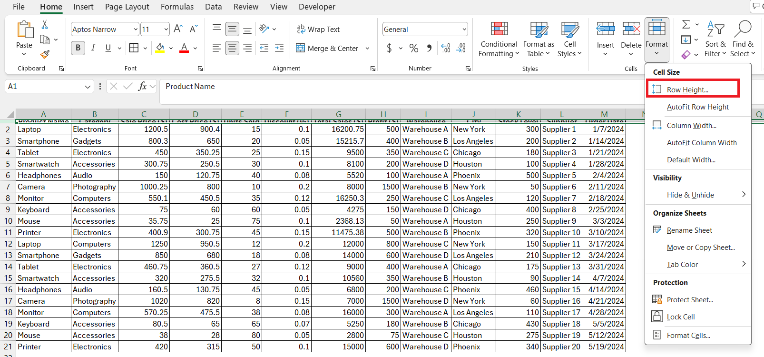Screen dimensions: 764x357
Task: Align cell text to the left
Action: (216, 48)
